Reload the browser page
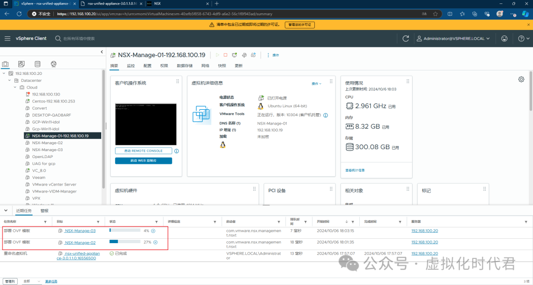The image size is (533, 285). [x=19, y=14]
